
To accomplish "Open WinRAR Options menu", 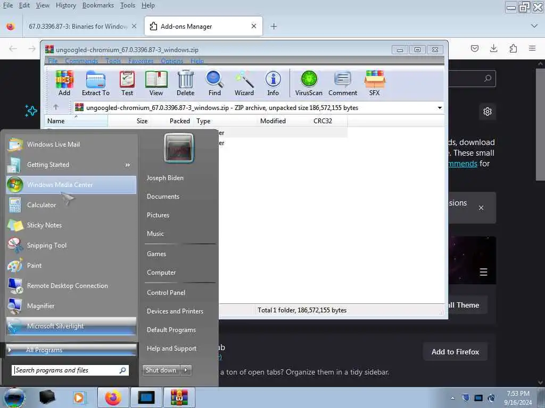I will coord(172,61).
